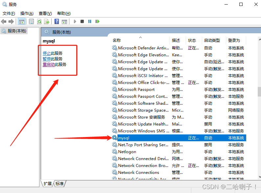Screen dimensions: 261x193
Task: Select the Network Connections service name
Action: (138, 172)
